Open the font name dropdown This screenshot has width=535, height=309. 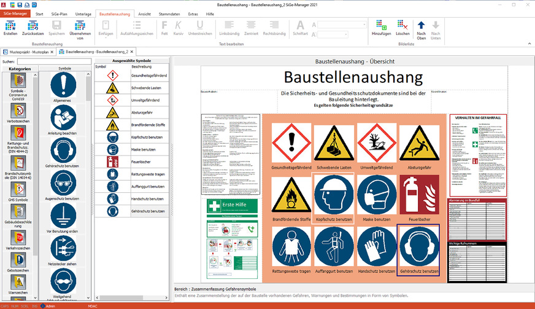point(364,25)
